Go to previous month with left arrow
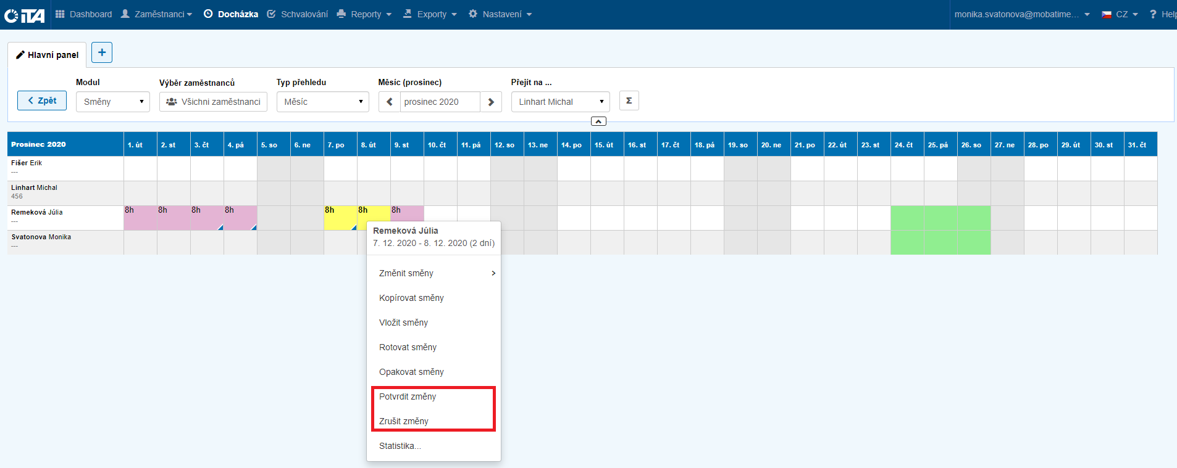1177x468 pixels. coord(390,102)
